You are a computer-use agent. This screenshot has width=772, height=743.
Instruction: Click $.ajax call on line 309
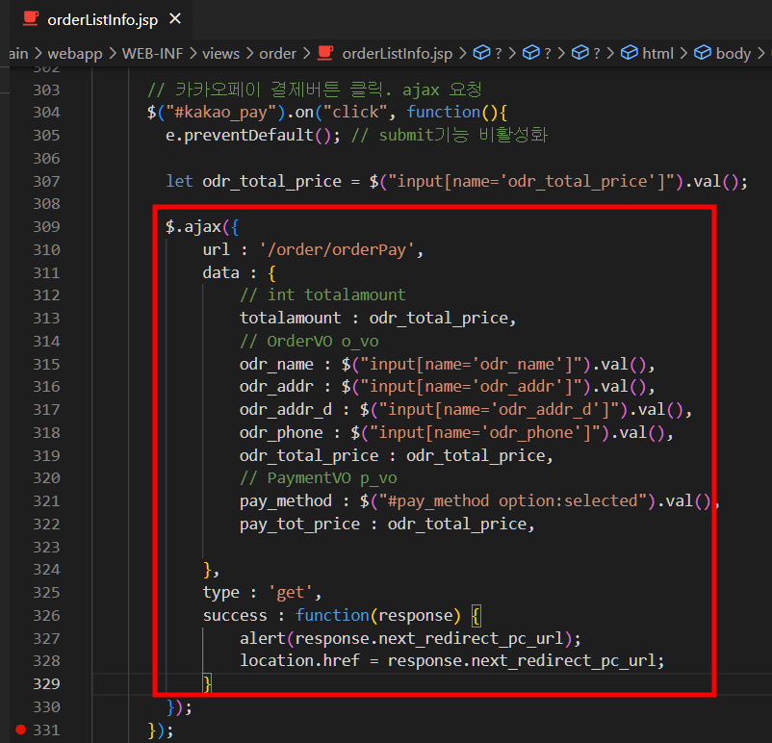193,227
